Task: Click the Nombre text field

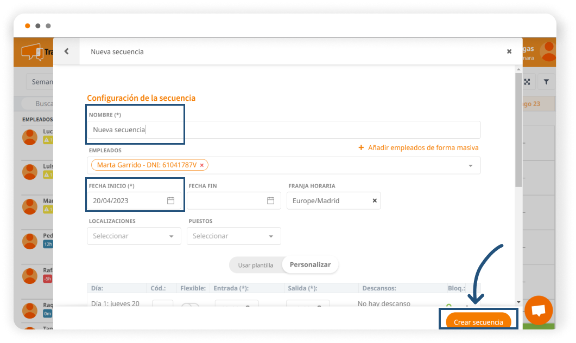Action: point(283,130)
